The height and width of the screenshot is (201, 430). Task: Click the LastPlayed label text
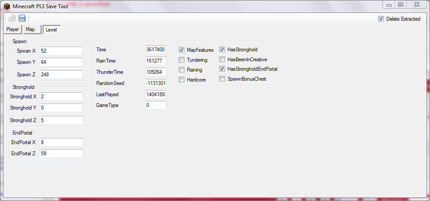[x=107, y=94]
